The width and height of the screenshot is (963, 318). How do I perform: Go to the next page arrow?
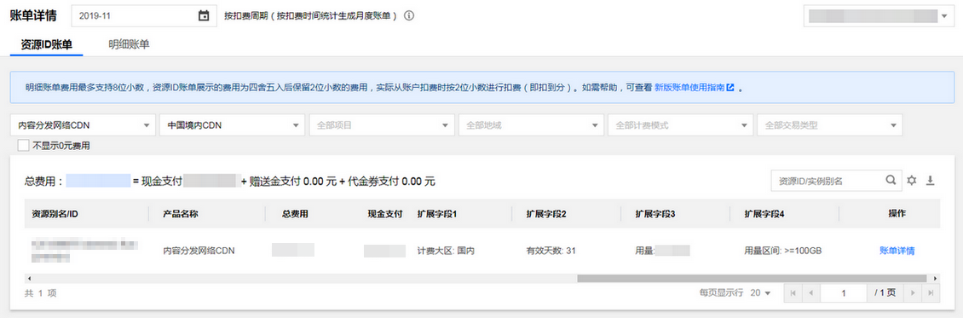click(914, 293)
